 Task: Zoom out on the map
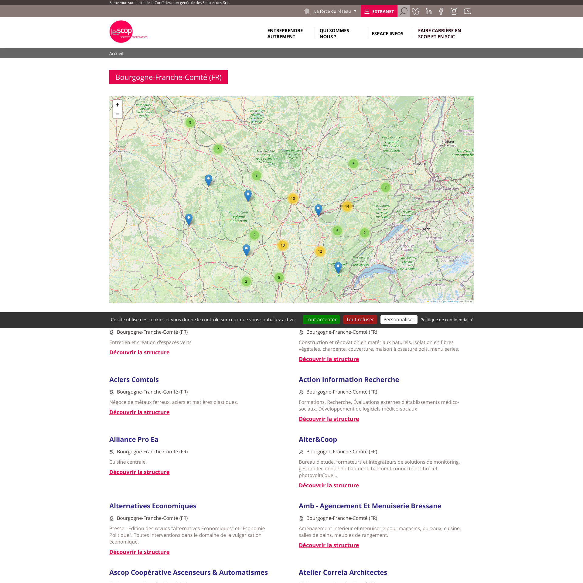click(118, 114)
